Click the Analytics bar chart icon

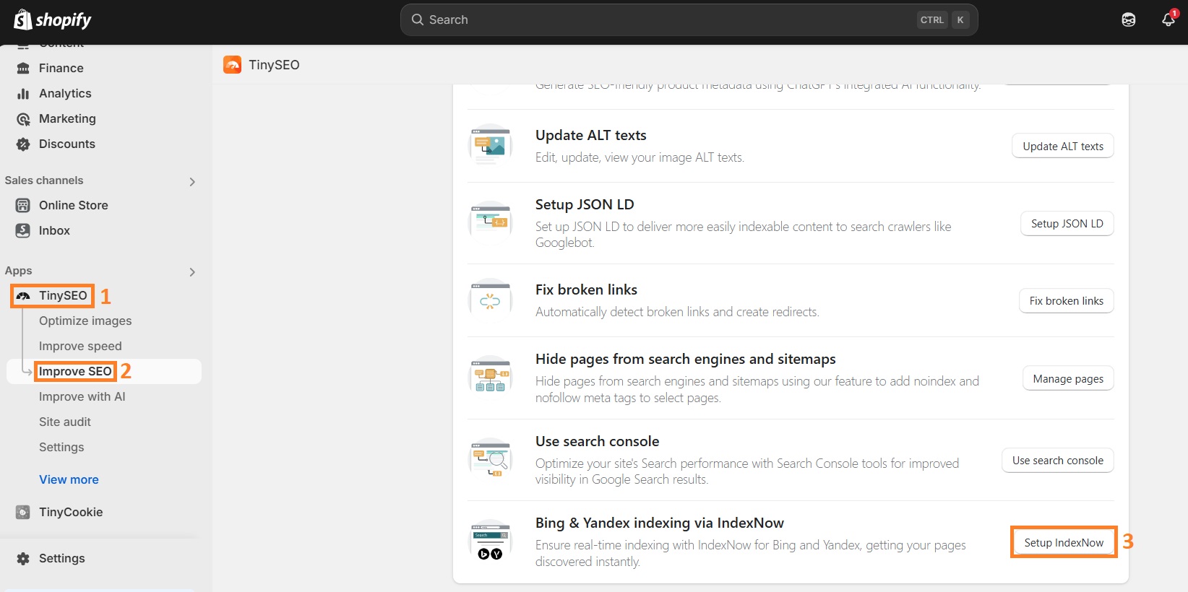(x=23, y=93)
